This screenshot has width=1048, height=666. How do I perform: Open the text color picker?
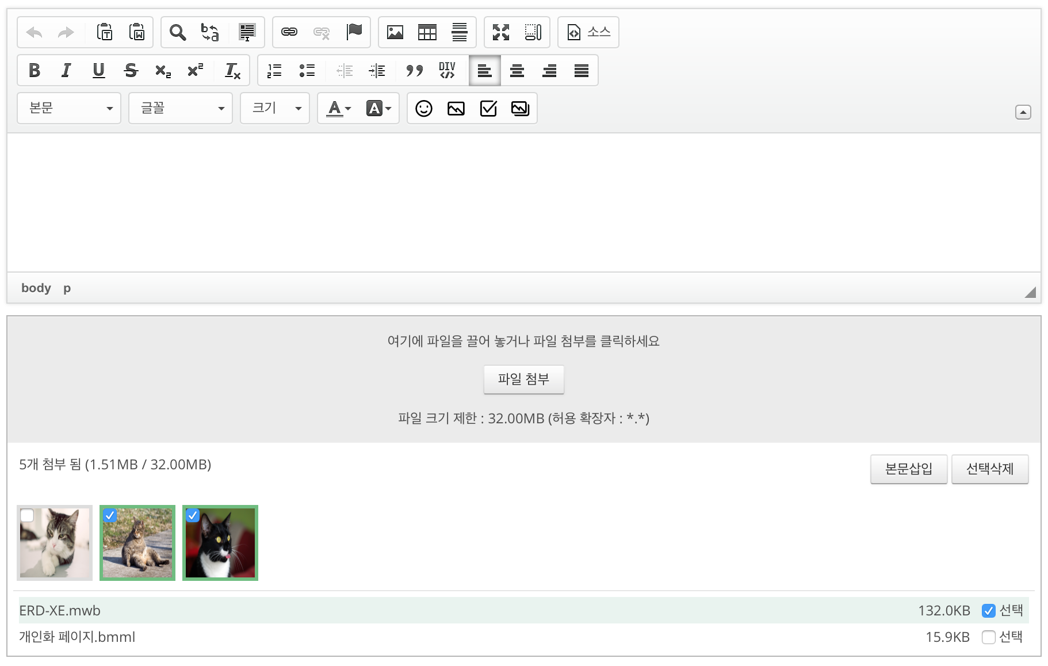point(338,109)
